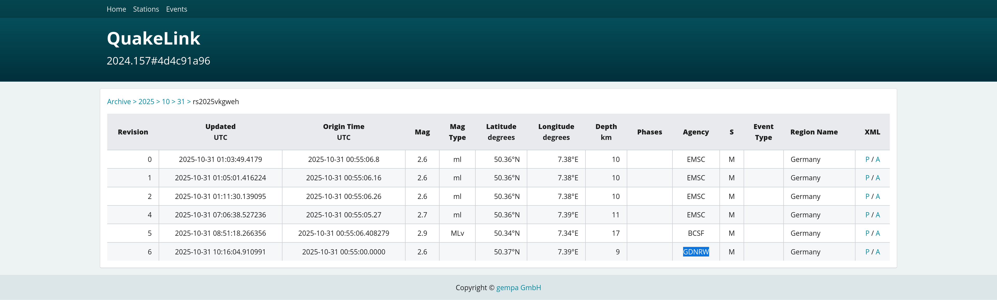Open A XML link for revision 0
This screenshot has width=997, height=300.
(877, 160)
